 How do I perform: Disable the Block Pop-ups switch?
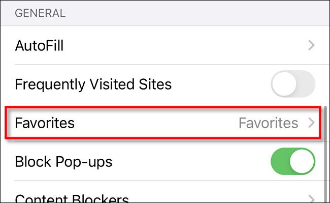point(293,161)
